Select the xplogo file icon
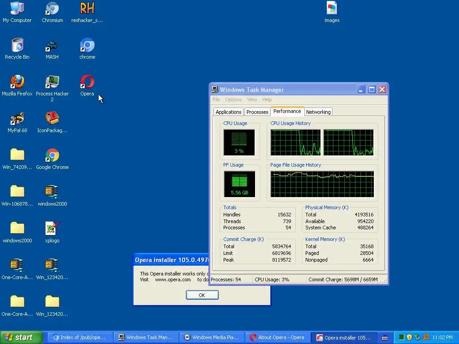The width and height of the screenshot is (459, 344). [x=52, y=232]
